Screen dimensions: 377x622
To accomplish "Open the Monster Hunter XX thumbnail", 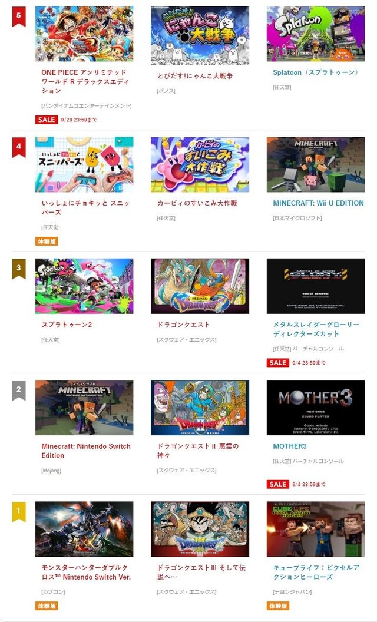I will [84, 529].
